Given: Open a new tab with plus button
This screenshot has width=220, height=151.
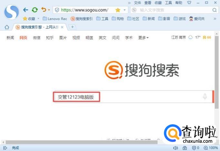Looking at the screenshot, I should 72,27.
